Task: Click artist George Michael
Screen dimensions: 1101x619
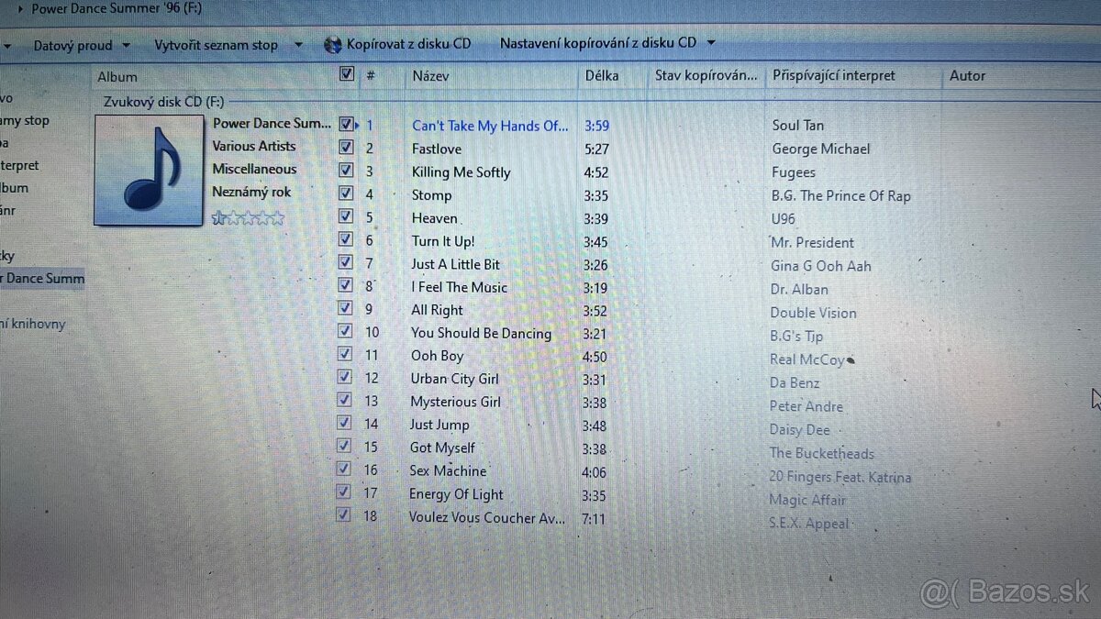Action: click(x=821, y=149)
